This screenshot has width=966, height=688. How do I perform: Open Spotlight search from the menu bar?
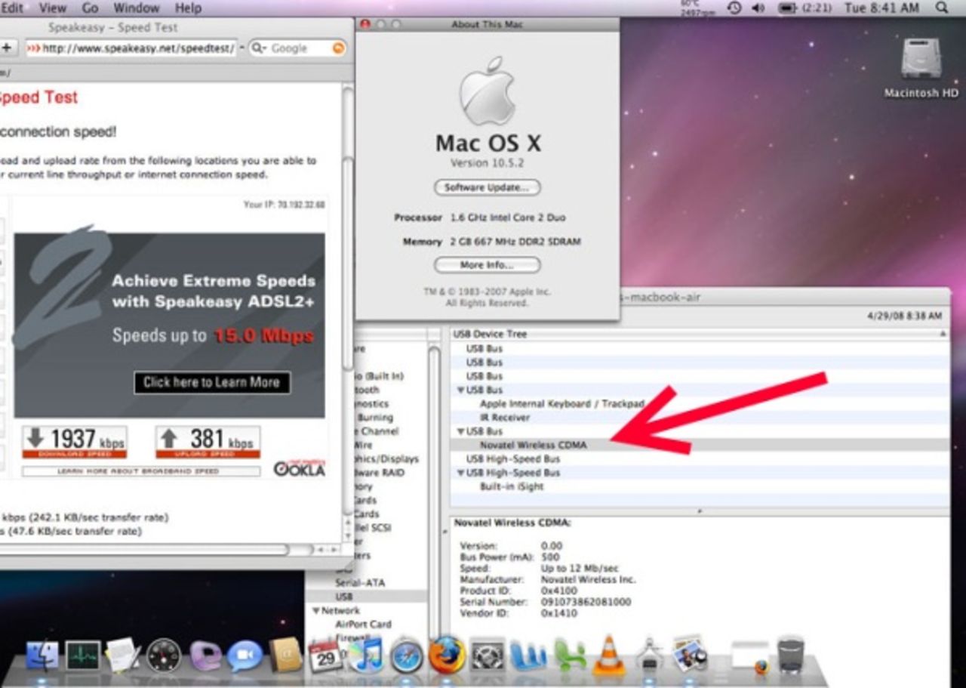(941, 8)
